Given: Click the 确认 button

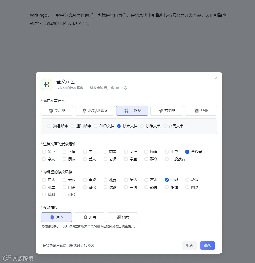Looking at the screenshot, I should coord(208,245).
